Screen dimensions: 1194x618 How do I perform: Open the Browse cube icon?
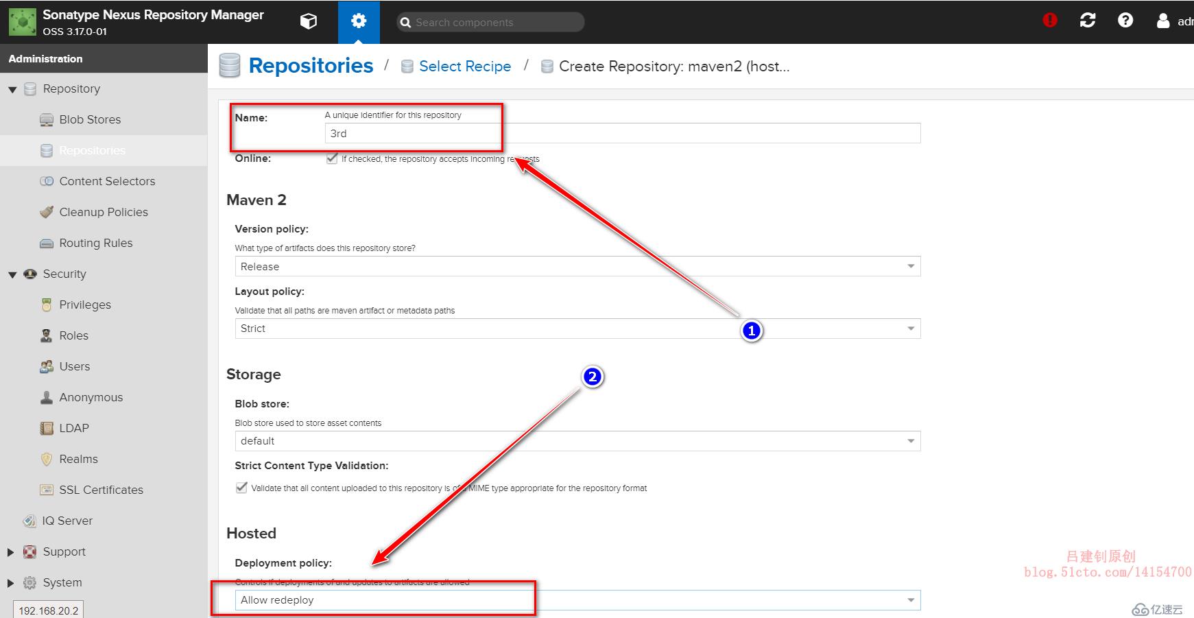tap(309, 21)
